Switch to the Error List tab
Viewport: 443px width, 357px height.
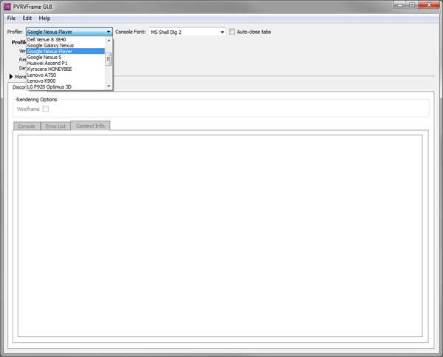55,126
